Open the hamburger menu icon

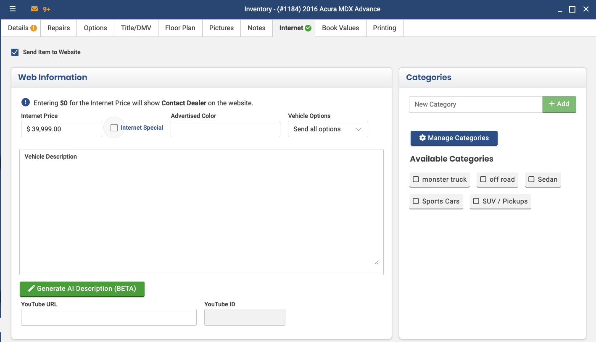[x=13, y=9]
